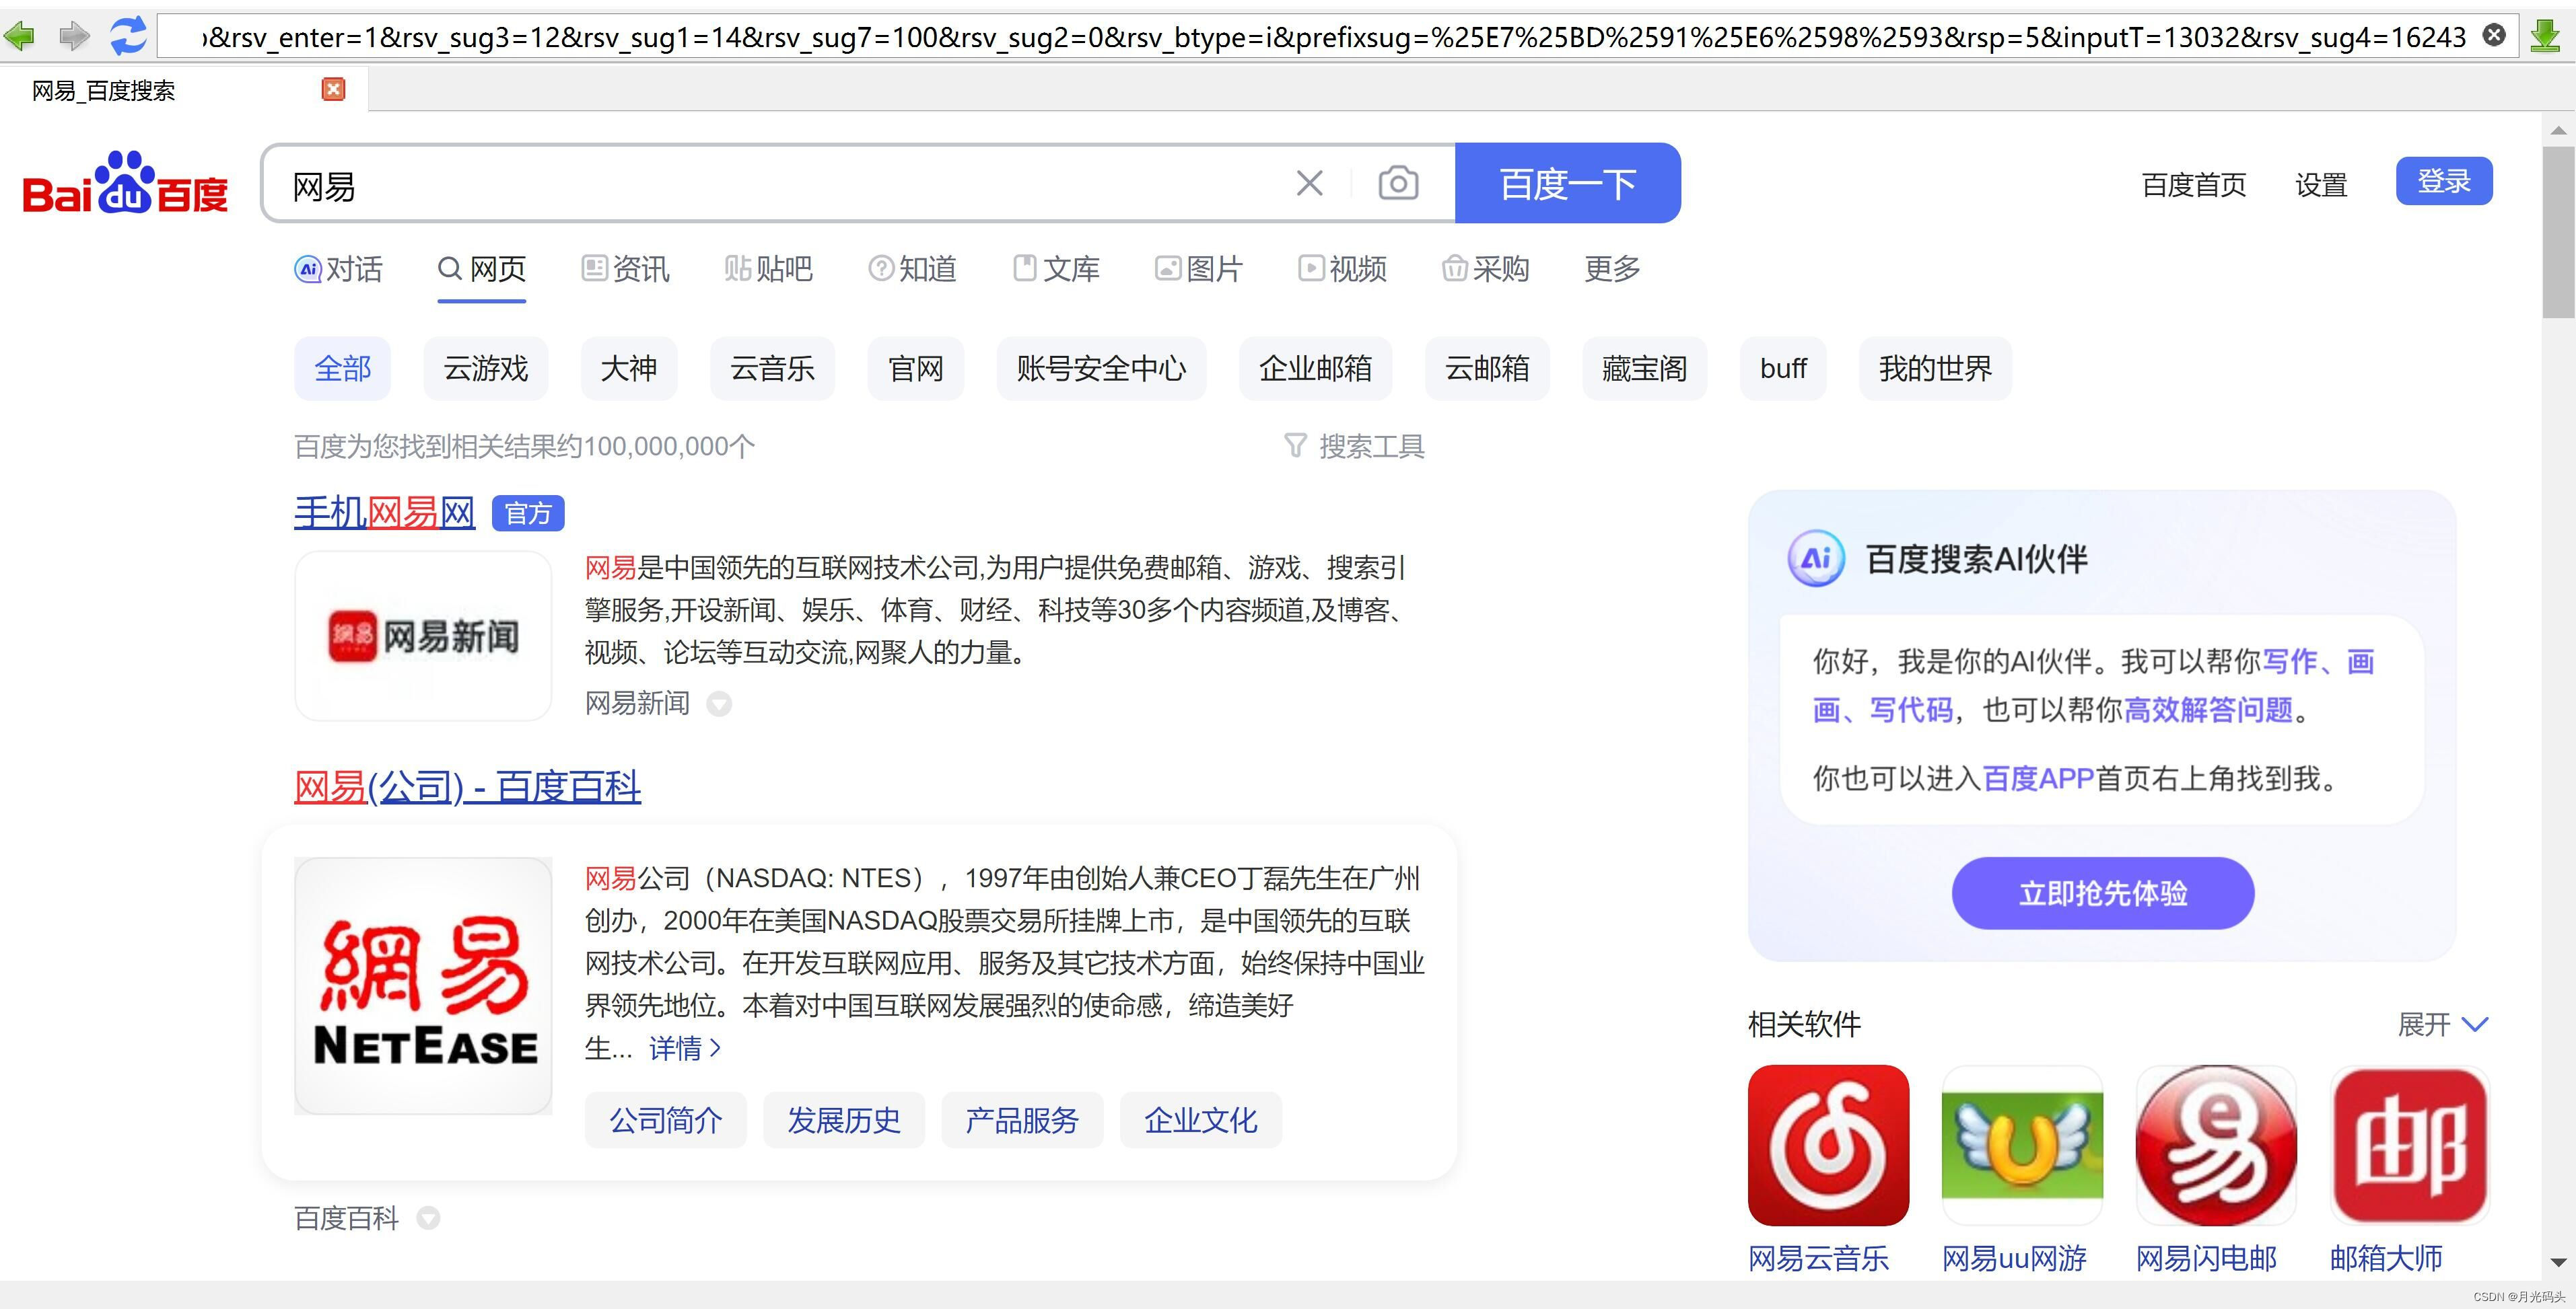Open image search with the camera icon
The height and width of the screenshot is (1309, 2576).
(1398, 183)
